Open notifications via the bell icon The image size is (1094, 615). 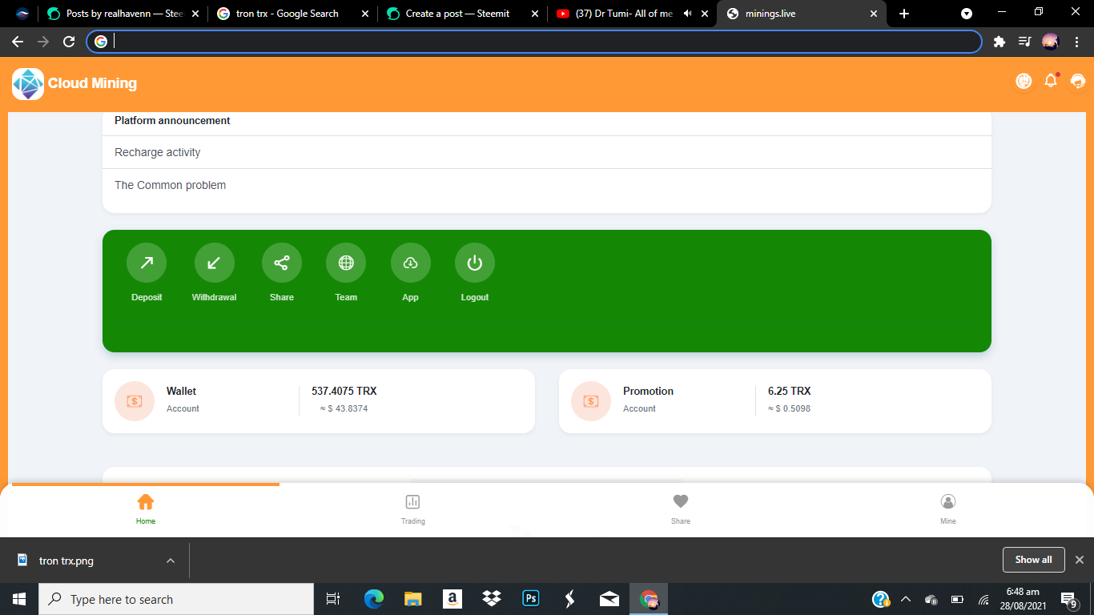coord(1050,81)
